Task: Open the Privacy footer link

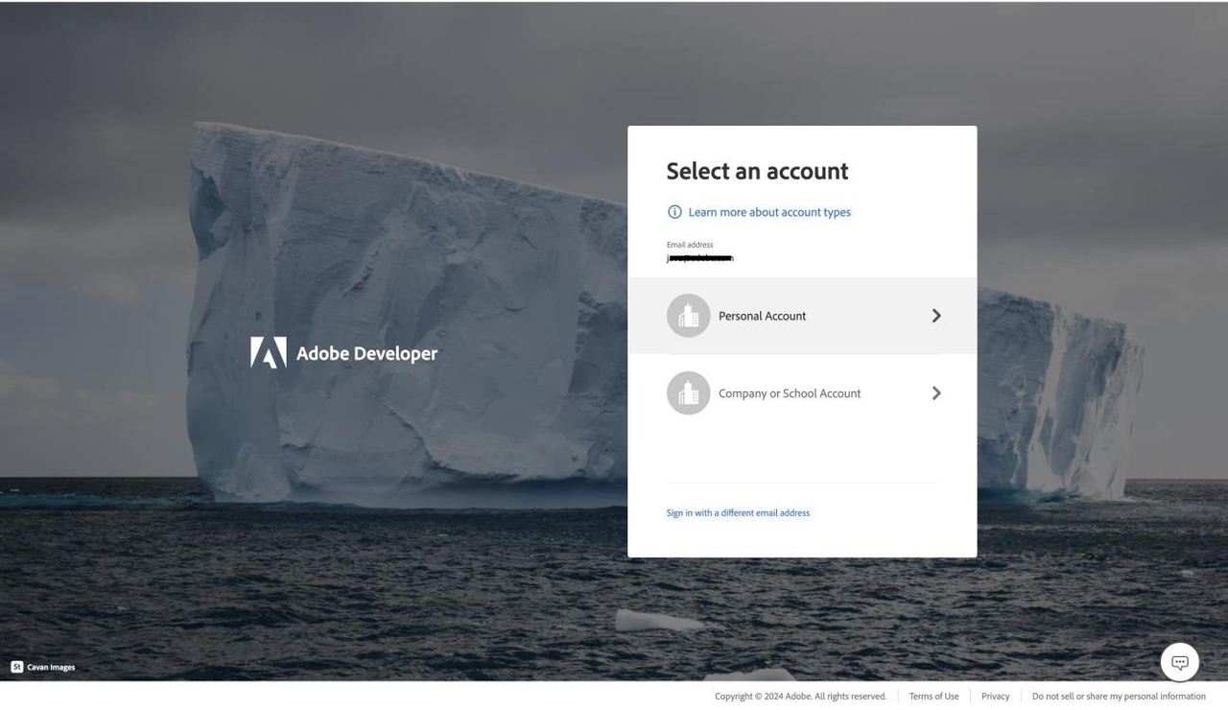Action: click(x=995, y=697)
